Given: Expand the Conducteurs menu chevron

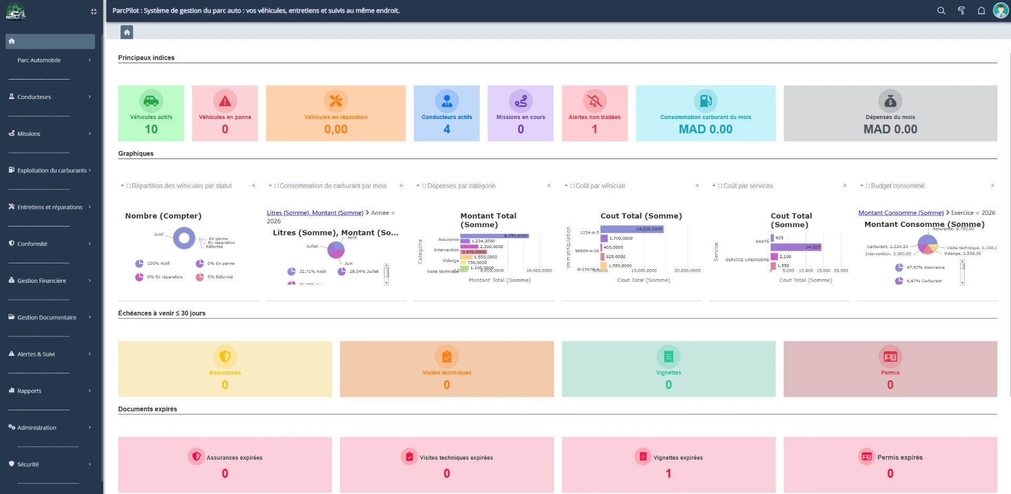Looking at the screenshot, I should pos(90,97).
